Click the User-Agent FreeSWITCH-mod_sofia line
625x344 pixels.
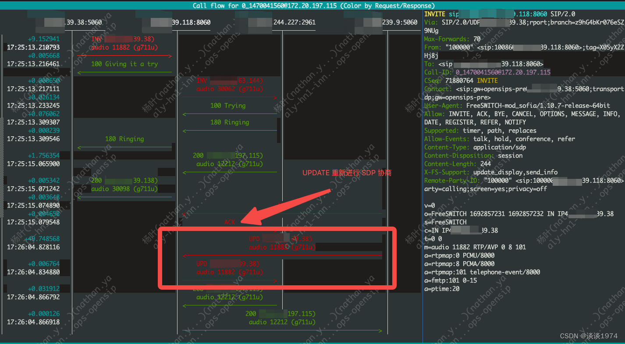coord(517,106)
